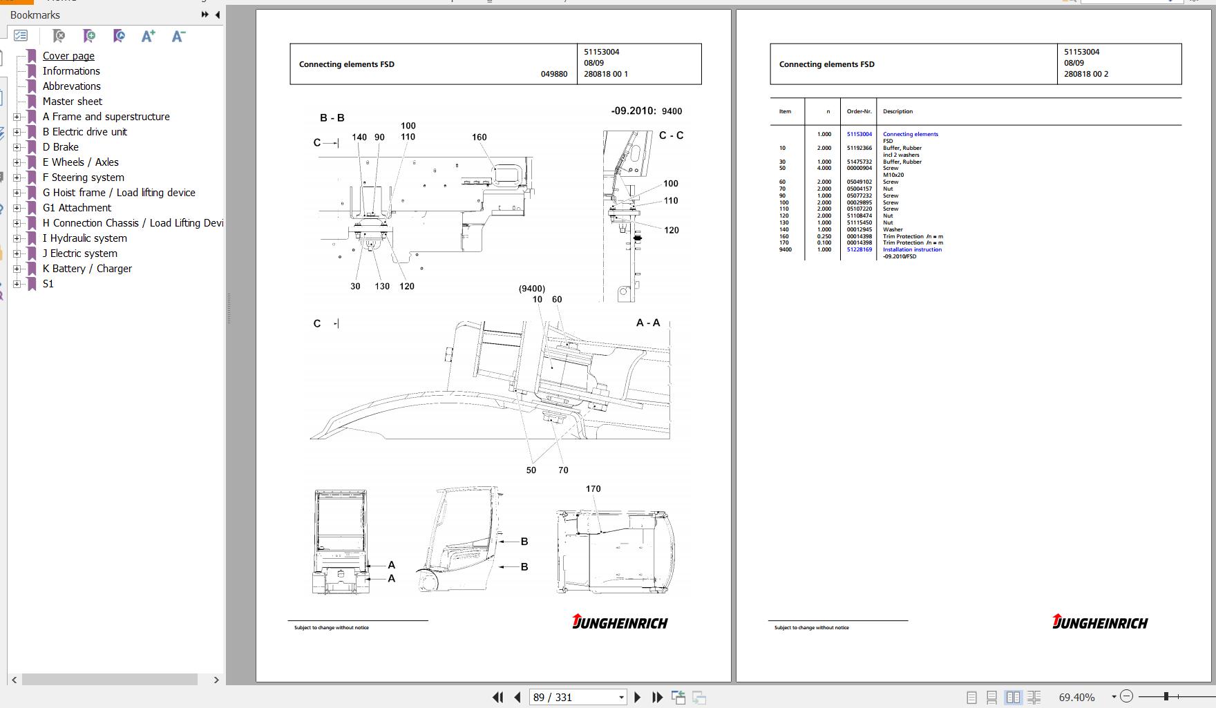This screenshot has width=1216, height=708.
Task: Toggle the facing pages view
Action: coord(1013,698)
